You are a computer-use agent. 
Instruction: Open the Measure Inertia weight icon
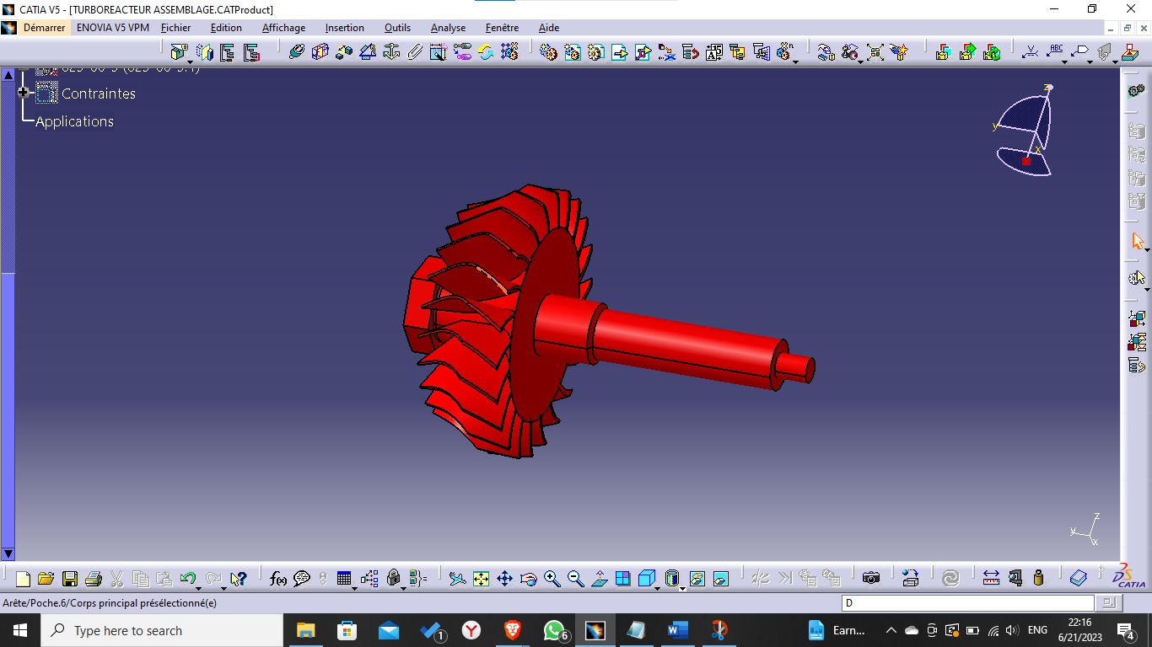pos(1038,579)
